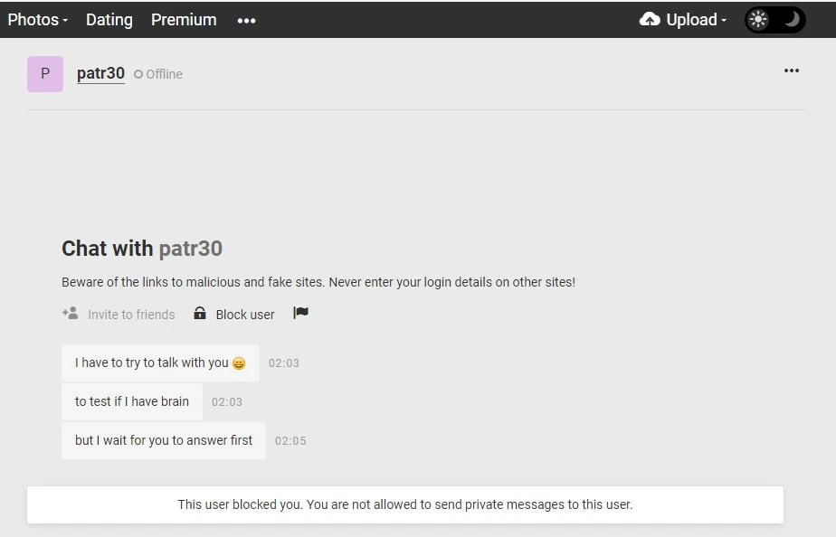This screenshot has height=537, width=836.
Task: Click patr30 in the "Chat with" heading
Action: (191, 249)
